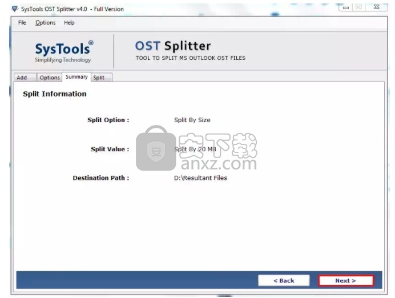Select the 'D:\Resultant Files' path text
The height and width of the screenshot is (298, 395).
coord(200,178)
